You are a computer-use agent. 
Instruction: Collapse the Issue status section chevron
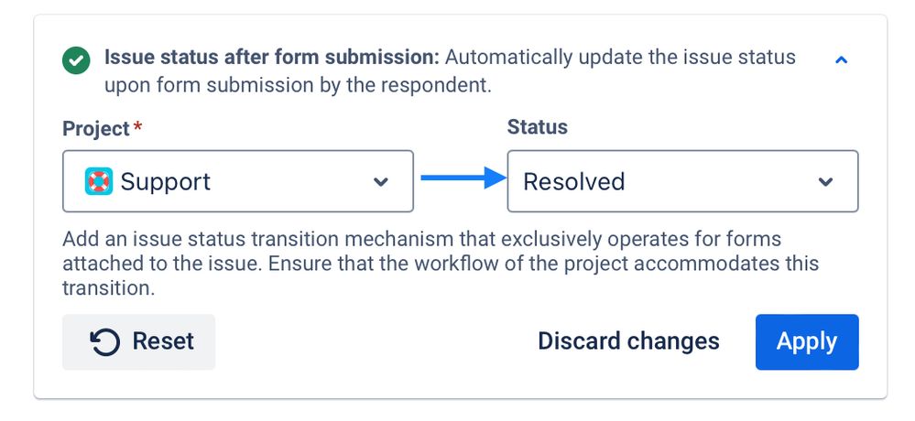tap(841, 60)
